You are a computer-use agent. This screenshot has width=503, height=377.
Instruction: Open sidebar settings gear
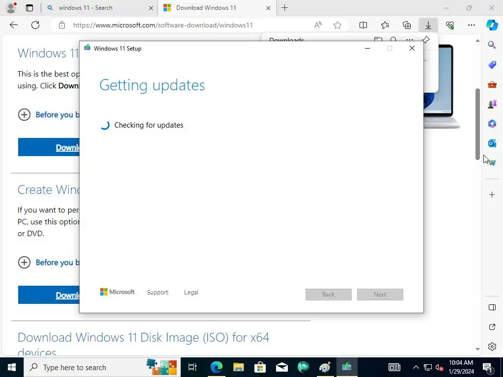click(x=492, y=347)
